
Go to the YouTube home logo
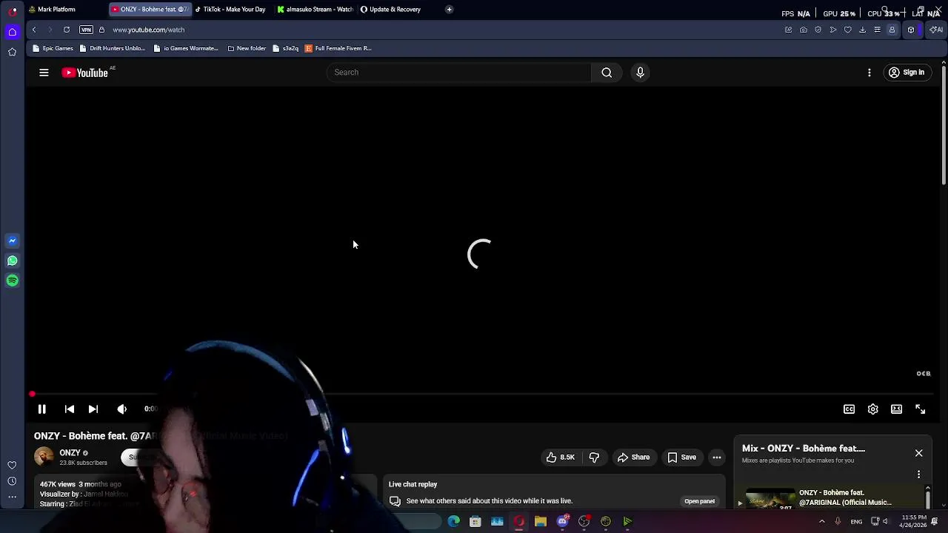[x=85, y=73]
